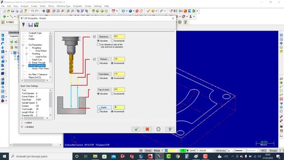Viewport: 284px width, 160px height.
Task: Click the weather icon in system tray
Action: coord(219,156)
